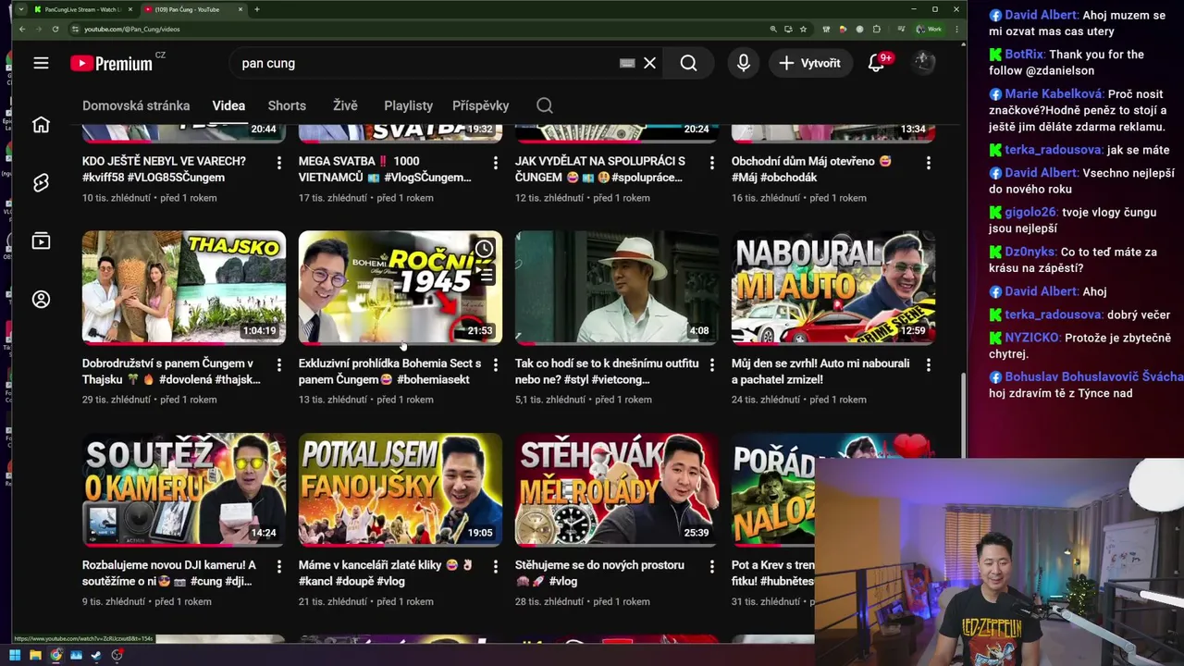
Task: Open the Playlisty channel tab
Action: [x=408, y=105]
